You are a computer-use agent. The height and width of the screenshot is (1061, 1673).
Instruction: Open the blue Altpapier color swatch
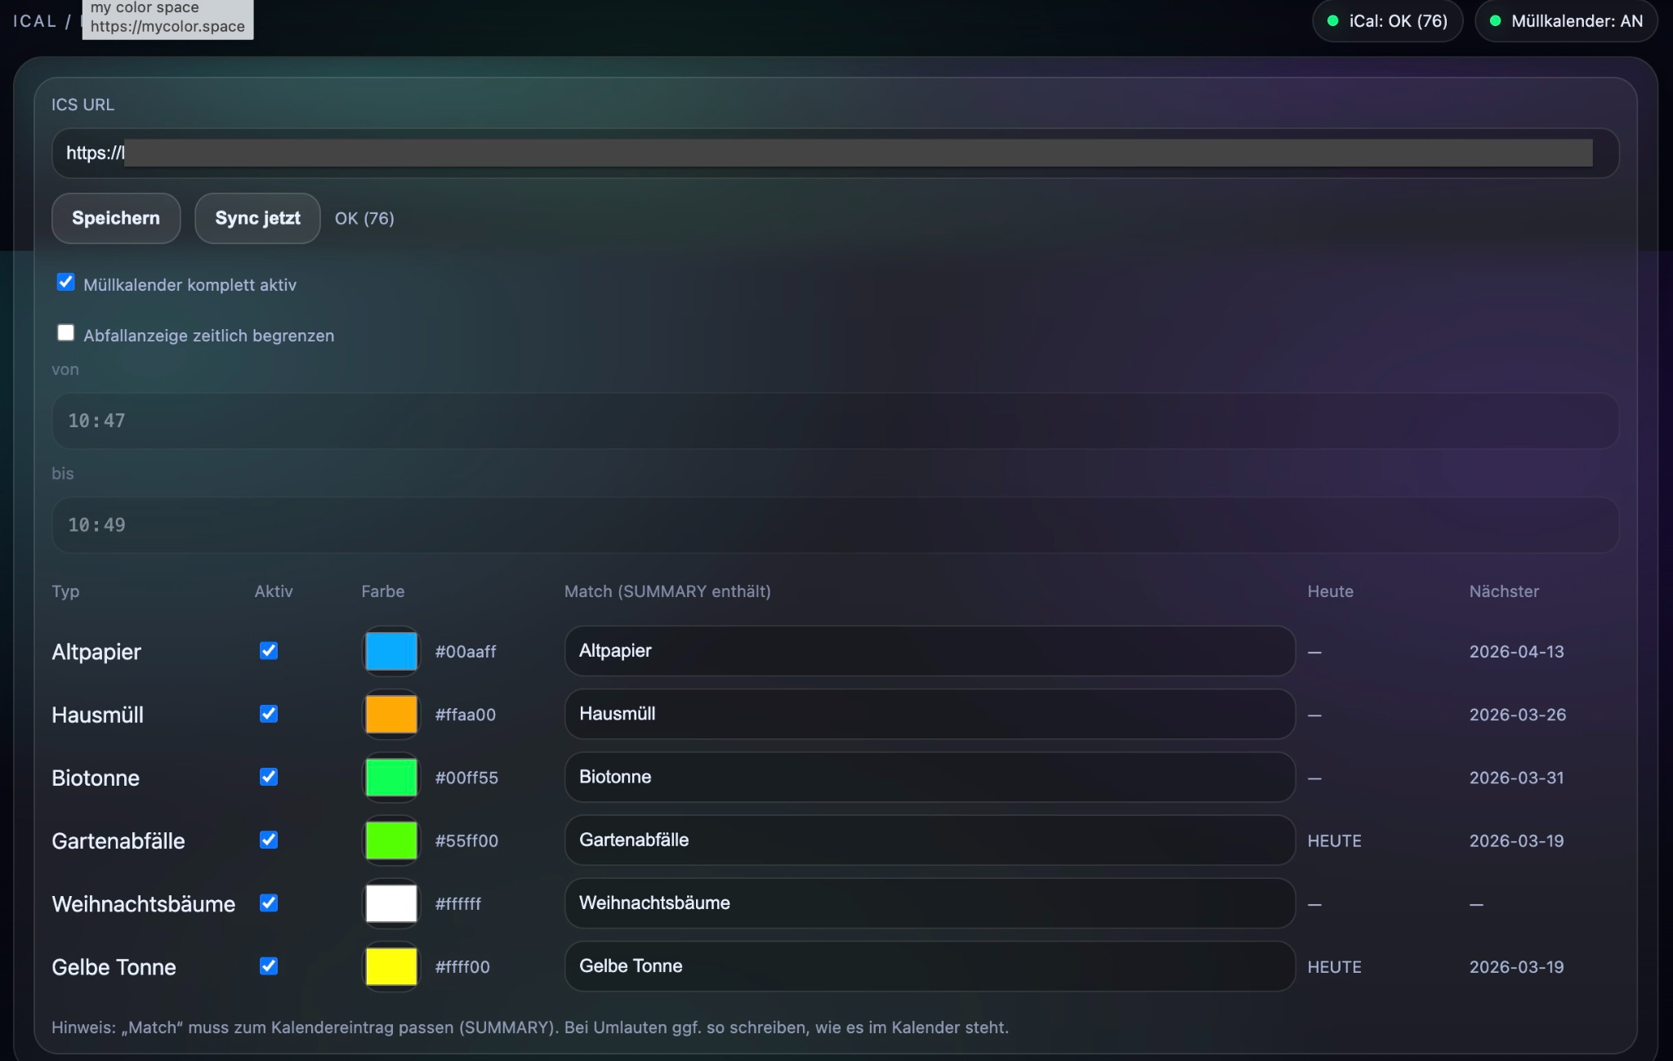(x=391, y=652)
